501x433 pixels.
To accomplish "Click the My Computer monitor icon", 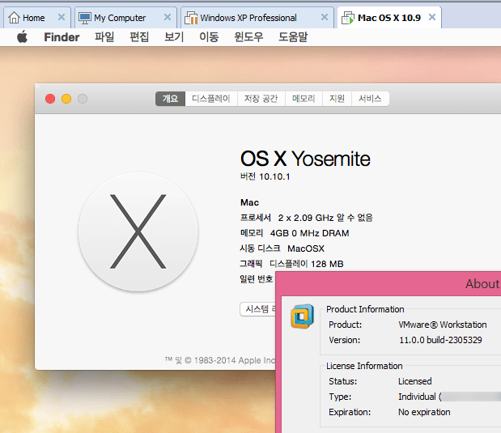I will coord(85,19).
